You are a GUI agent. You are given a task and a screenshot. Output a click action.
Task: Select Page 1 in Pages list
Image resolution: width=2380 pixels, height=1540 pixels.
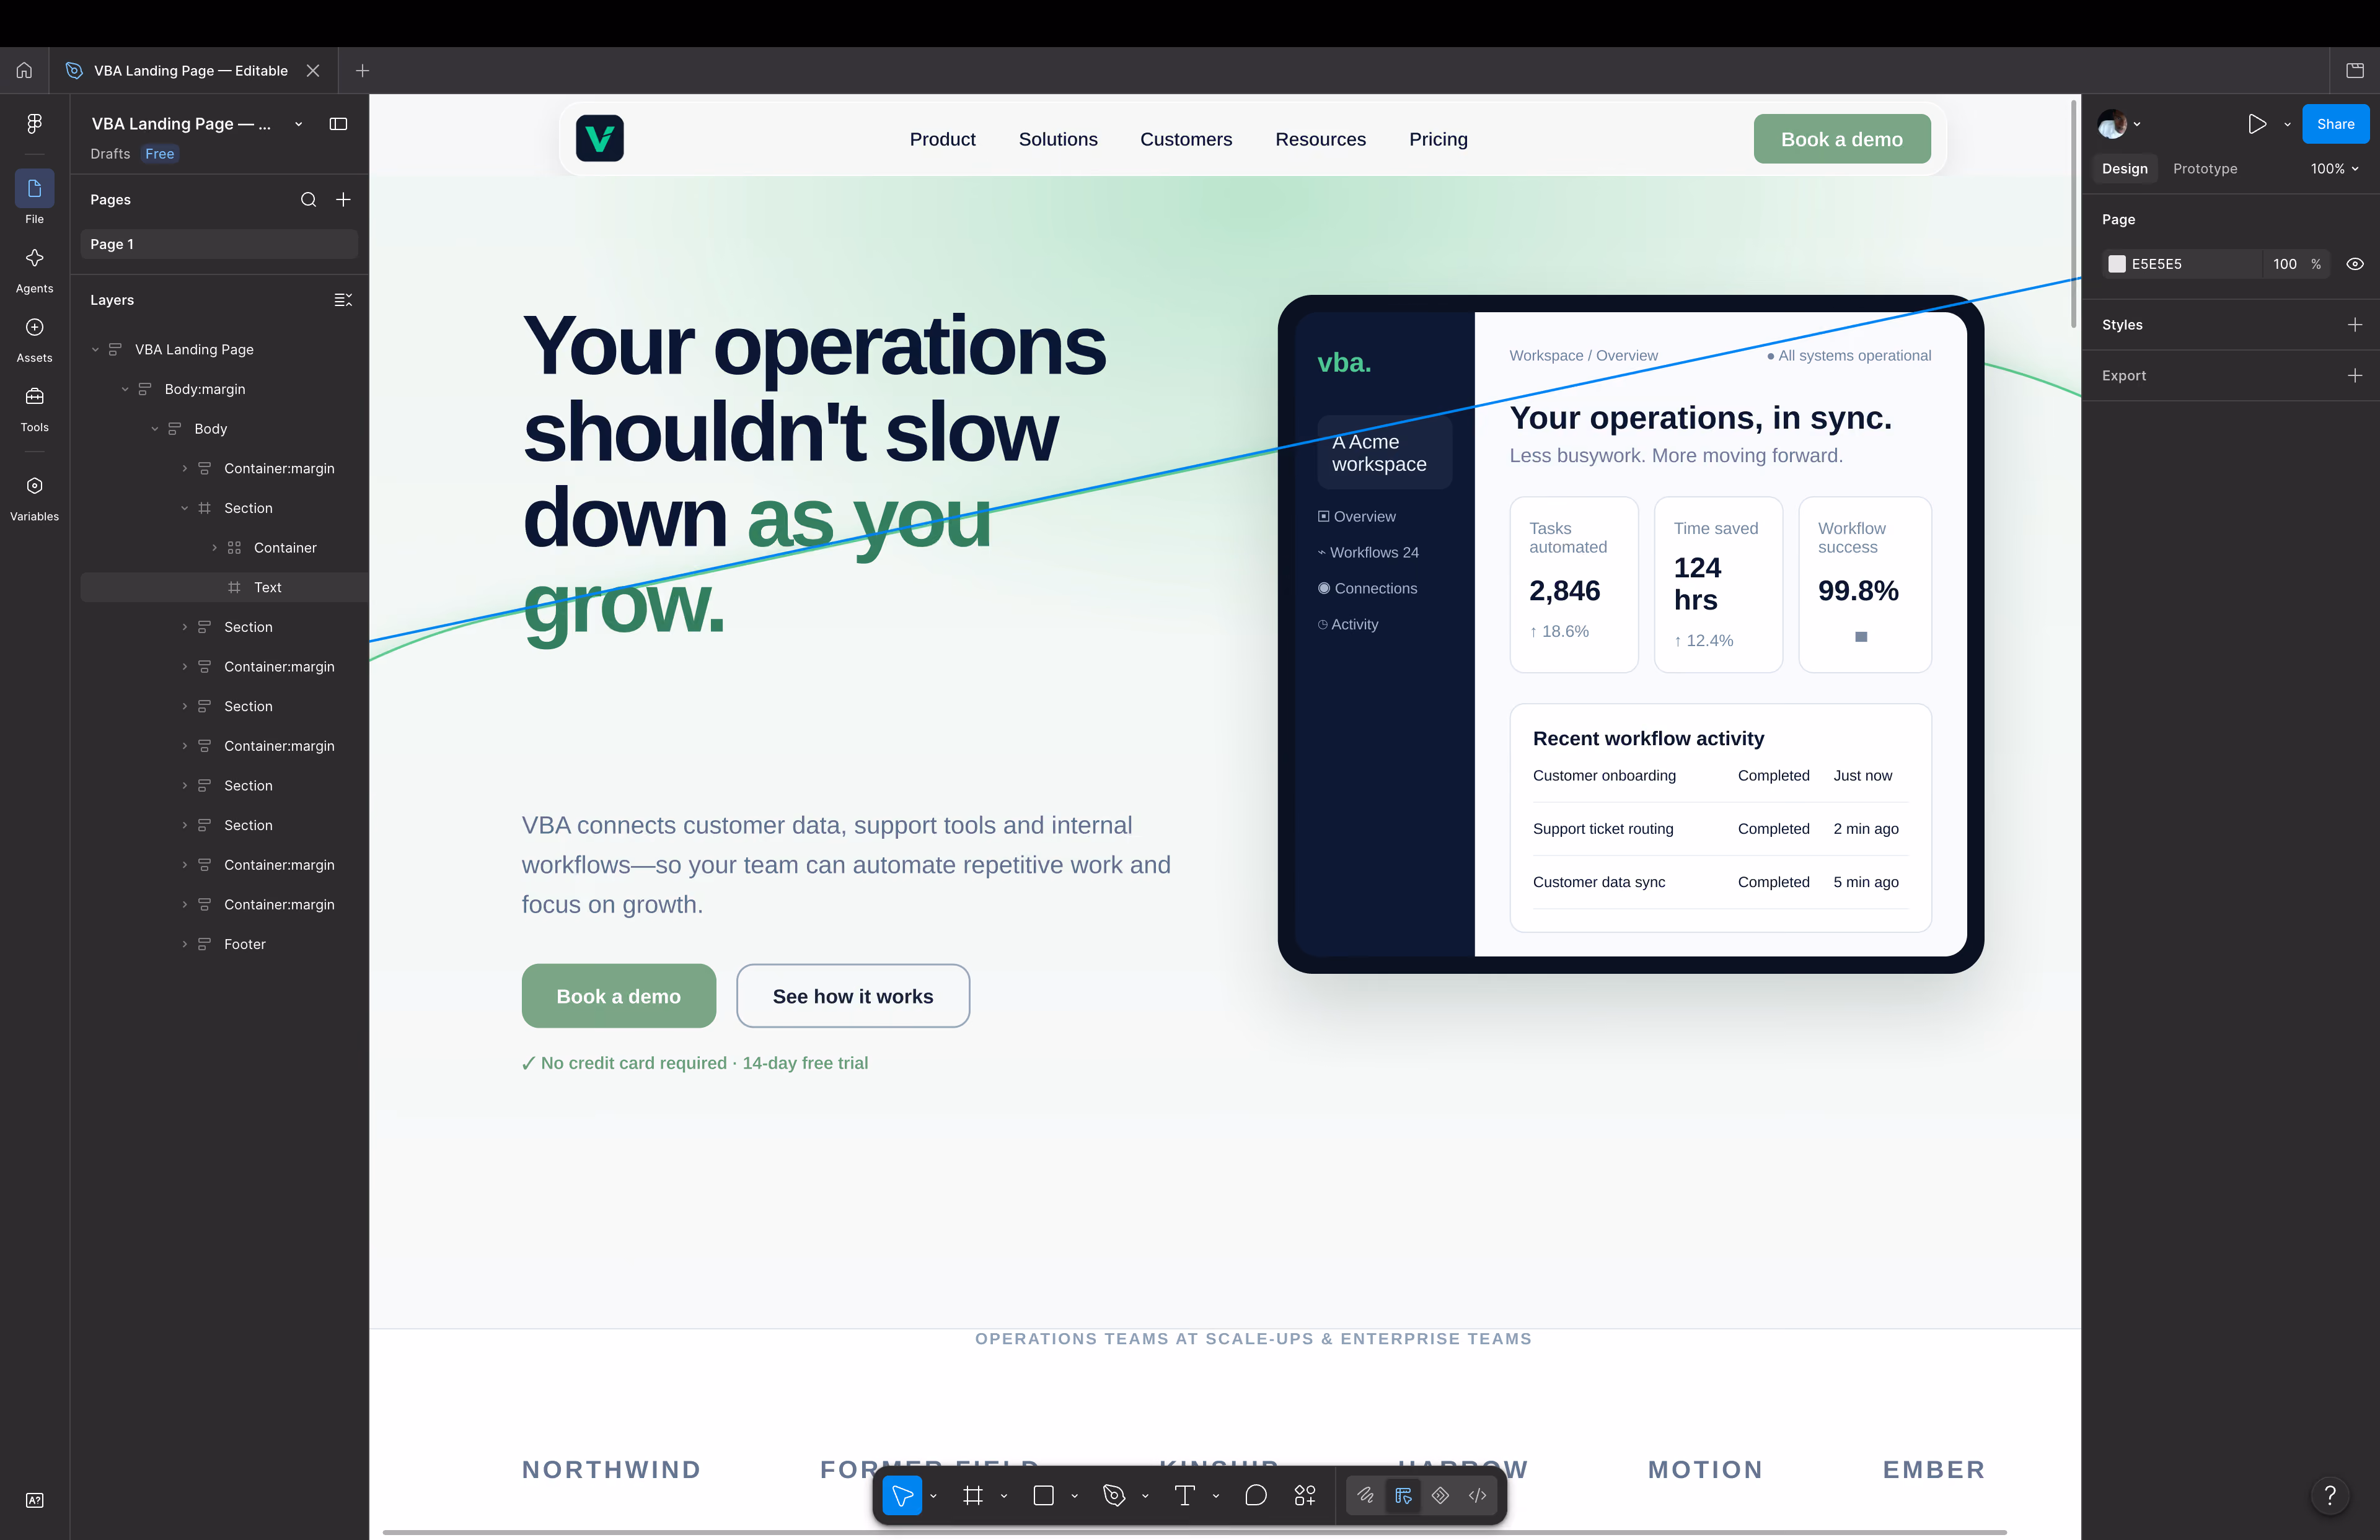(219, 244)
